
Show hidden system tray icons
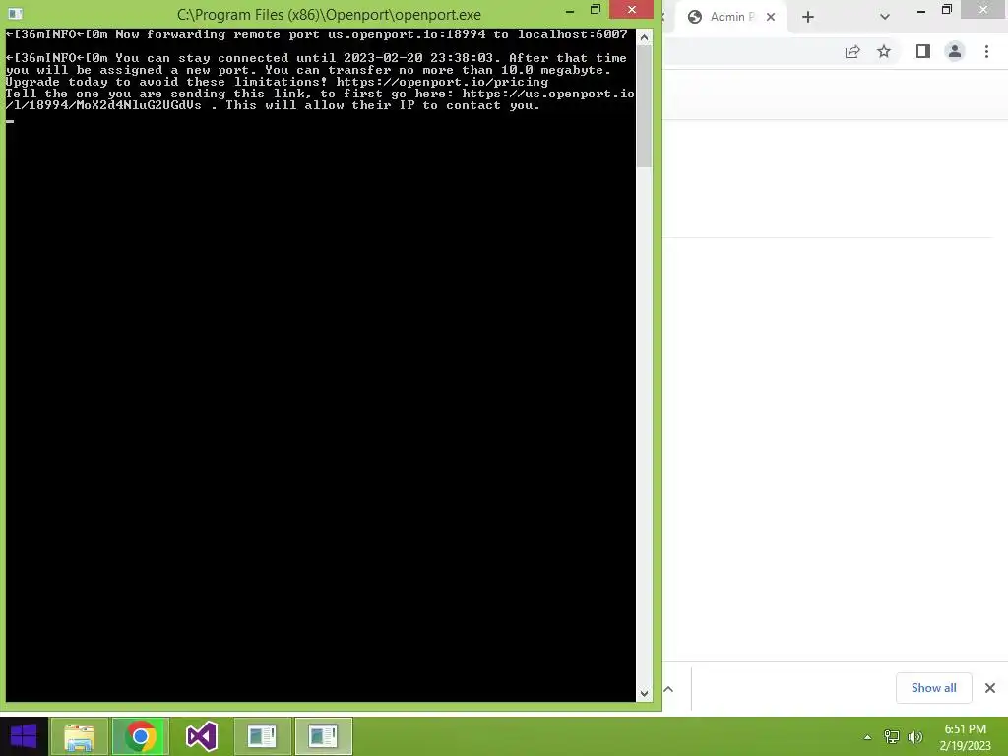[867, 737]
